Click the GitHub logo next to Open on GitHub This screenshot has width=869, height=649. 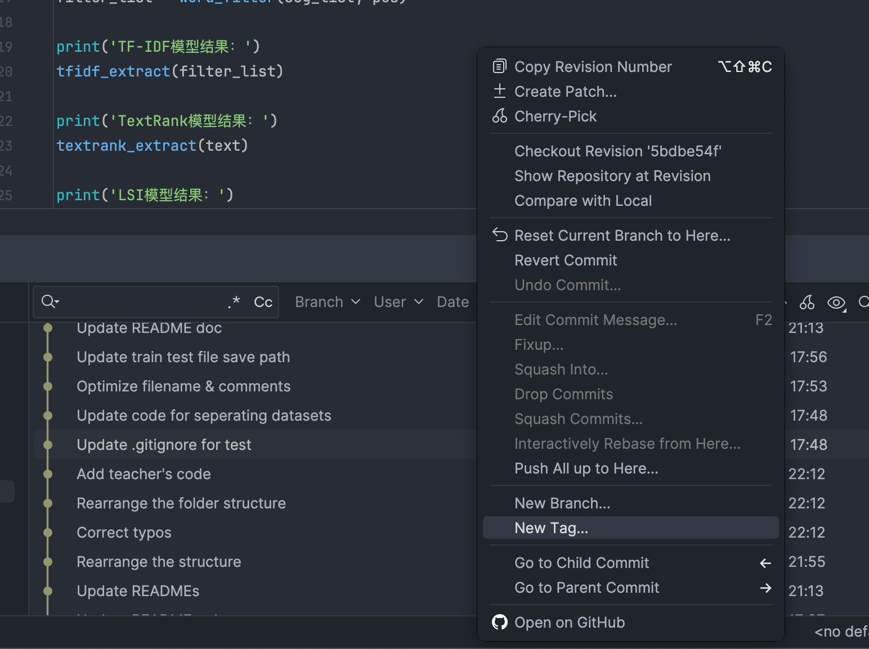click(499, 622)
